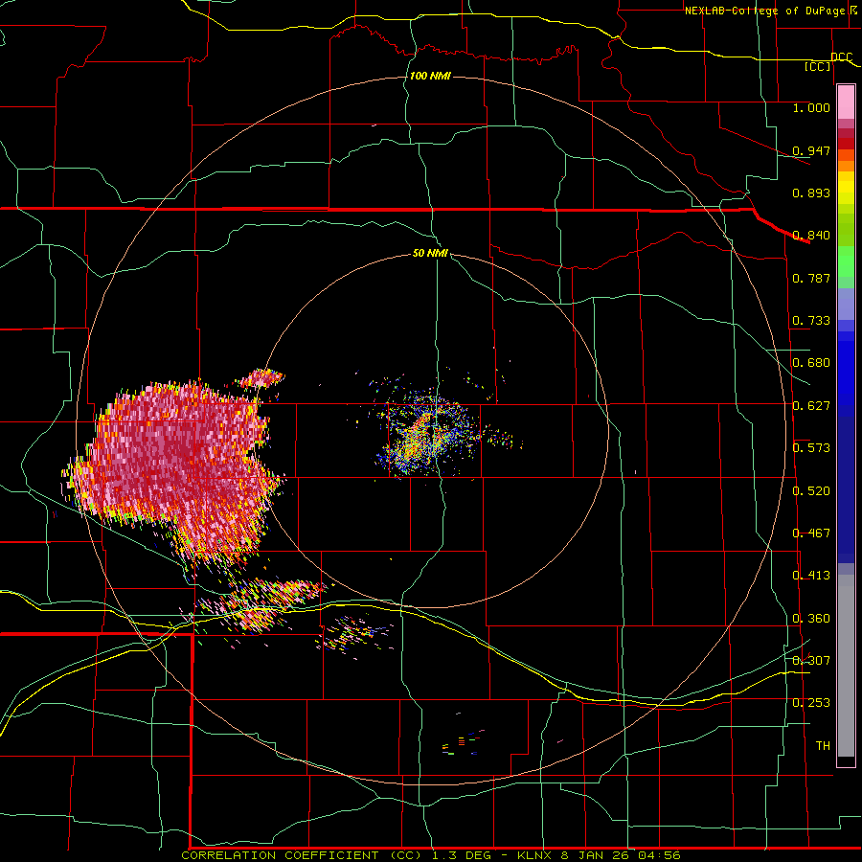Select the 0.413 scale value
This screenshot has height=862, width=862.
pyautogui.click(x=811, y=576)
